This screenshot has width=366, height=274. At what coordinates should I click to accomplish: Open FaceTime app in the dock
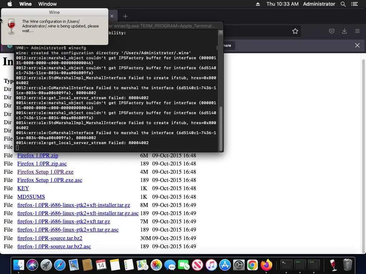pos(184,265)
